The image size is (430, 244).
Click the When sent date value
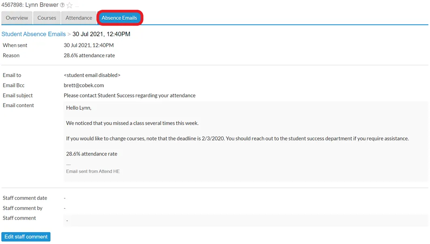(x=88, y=45)
